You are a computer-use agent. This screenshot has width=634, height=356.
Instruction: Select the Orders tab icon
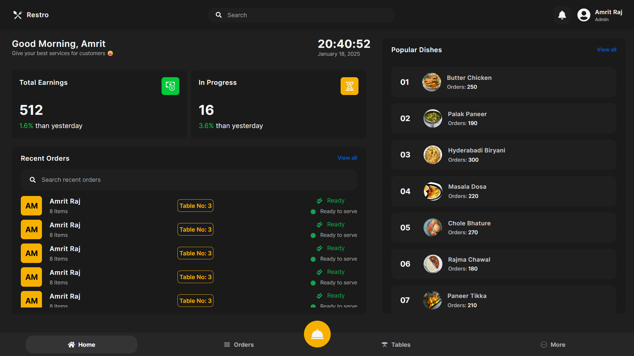(227, 344)
